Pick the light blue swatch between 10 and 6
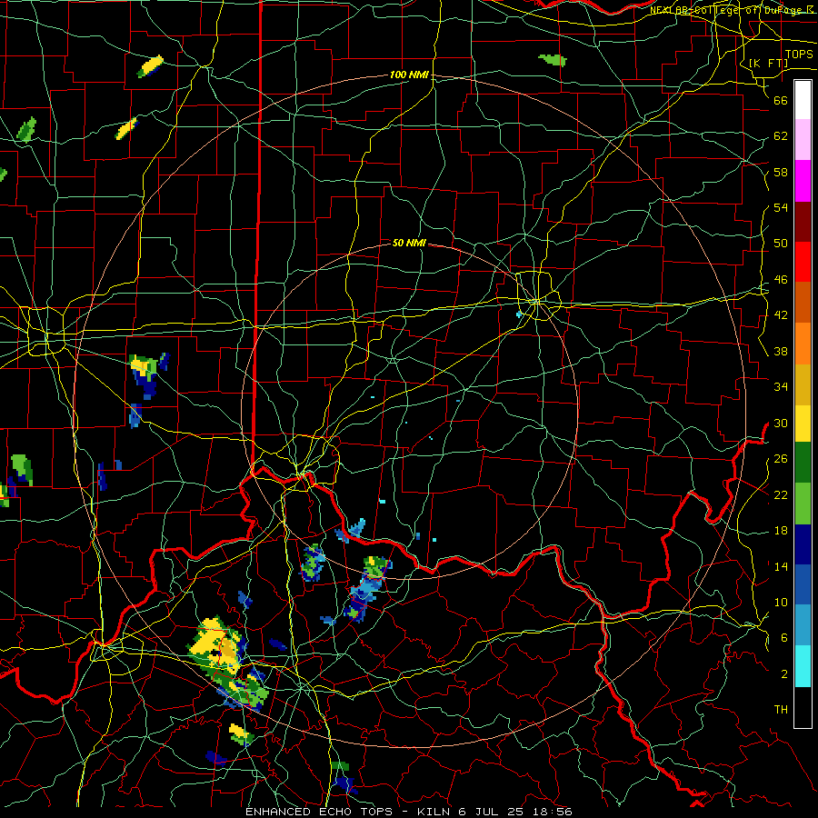This screenshot has width=818, height=818. coord(803,625)
